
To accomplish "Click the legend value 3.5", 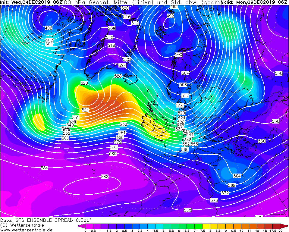I will click(140, 230).
